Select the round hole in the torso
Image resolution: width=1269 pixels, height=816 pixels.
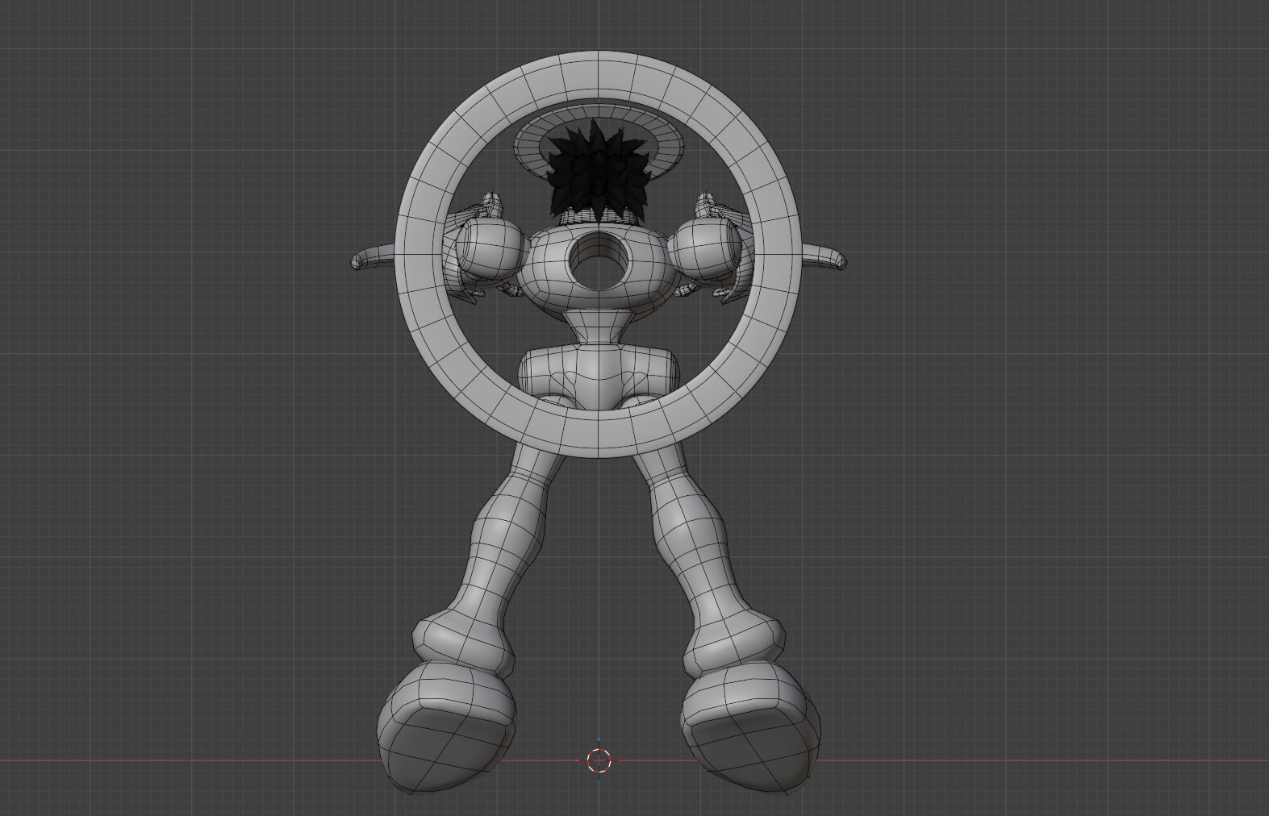598,260
